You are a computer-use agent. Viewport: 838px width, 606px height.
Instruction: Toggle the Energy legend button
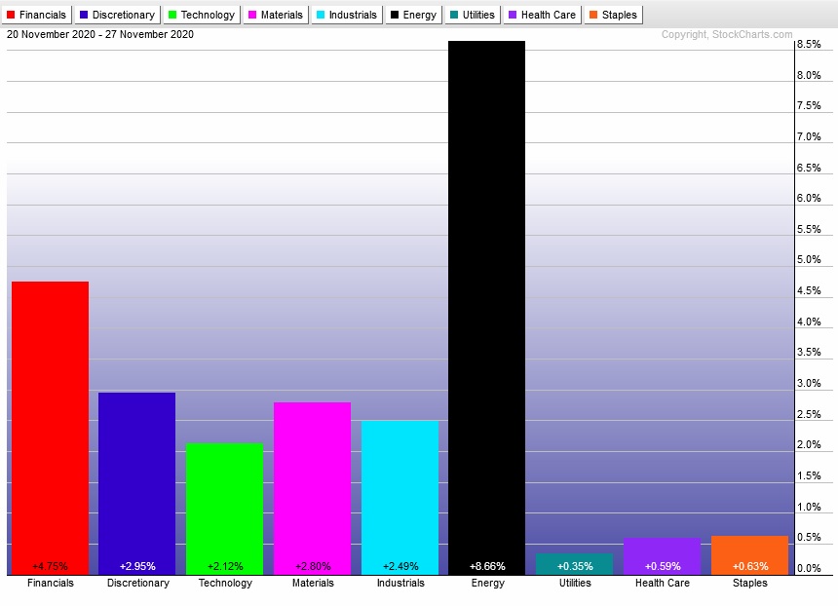click(x=414, y=15)
